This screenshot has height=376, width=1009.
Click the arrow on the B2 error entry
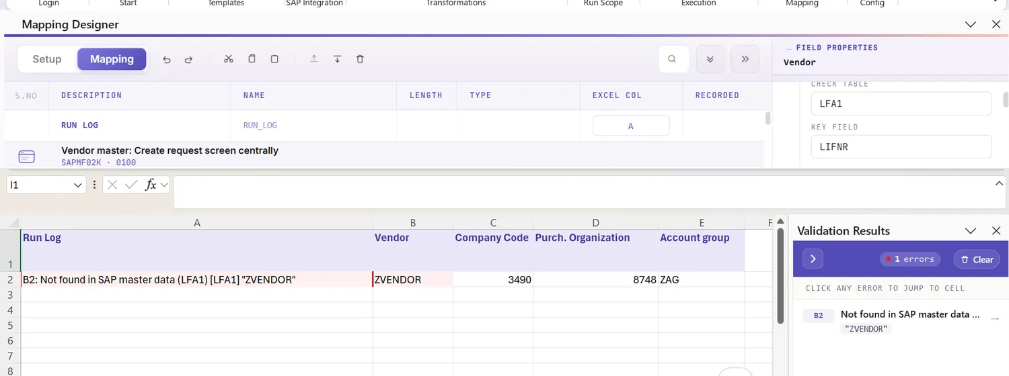click(995, 319)
